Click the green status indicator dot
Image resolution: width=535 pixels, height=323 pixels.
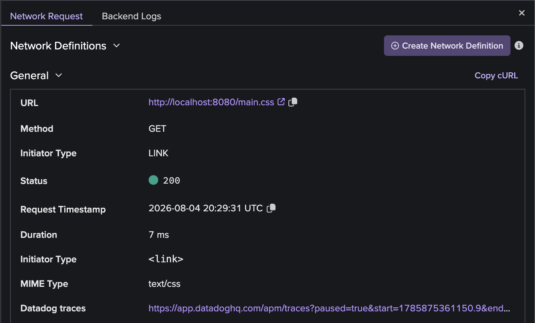(x=153, y=180)
